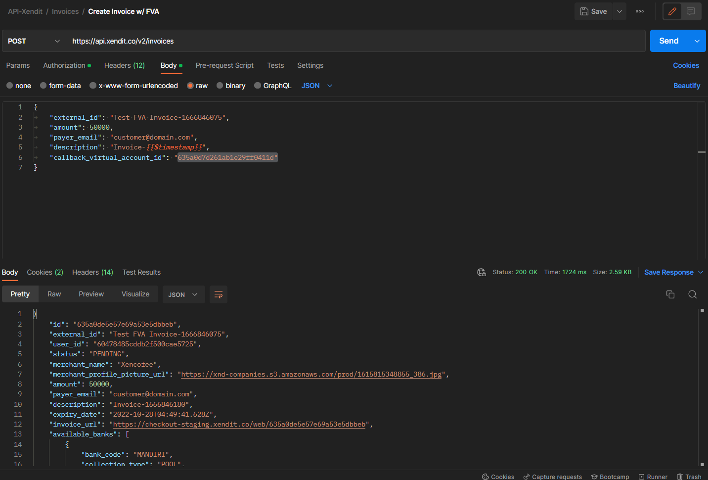The width and height of the screenshot is (708, 480).
Task: Click the Beautify link
Action: pyautogui.click(x=687, y=86)
